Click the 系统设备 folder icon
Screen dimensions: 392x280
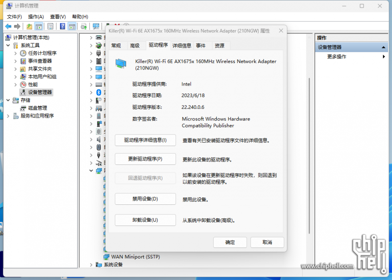coord(99,264)
